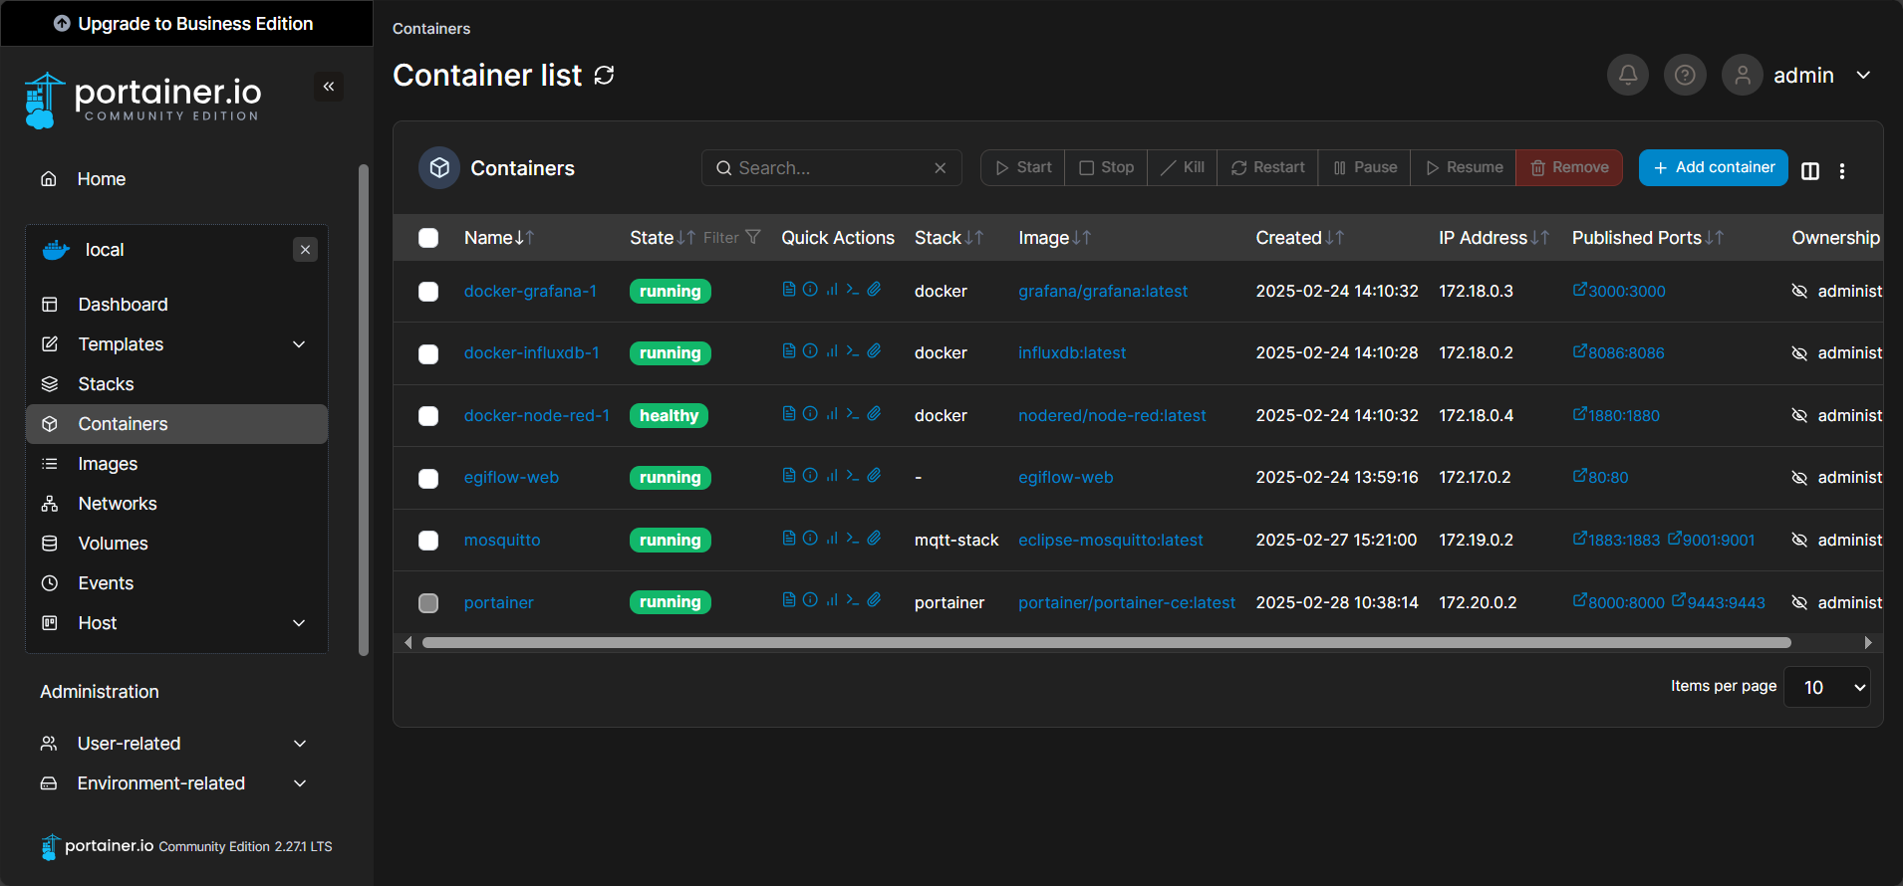This screenshot has height=886, width=1903.
Task: Click the help question mark icon
Action: pyautogui.click(x=1684, y=75)
